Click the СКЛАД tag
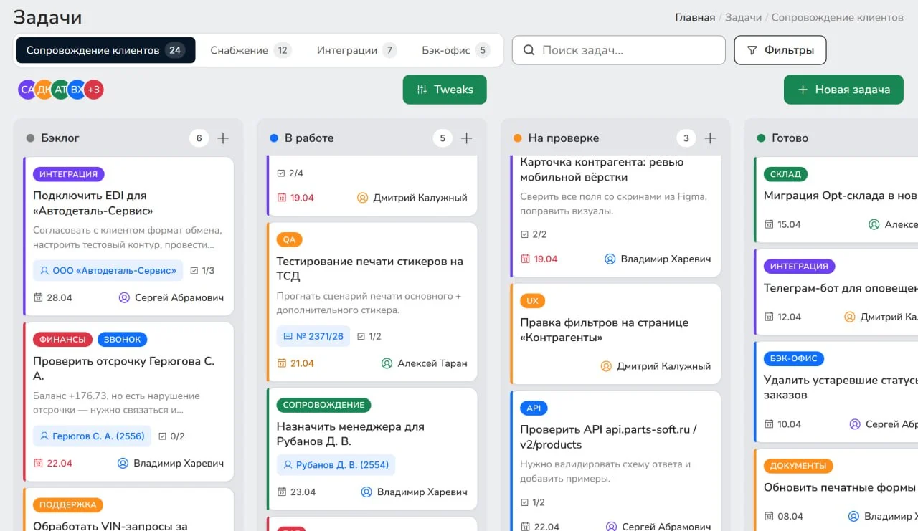Image resolution: width=918 pixels, height=531 pixels. pyautogui.click(x=786, y=174)
